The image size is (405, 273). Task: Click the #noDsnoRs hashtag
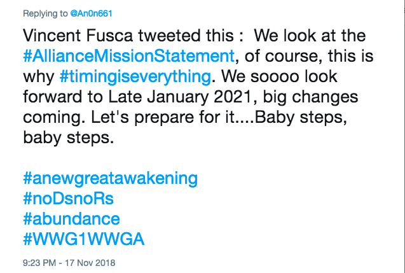pos(68,199)
